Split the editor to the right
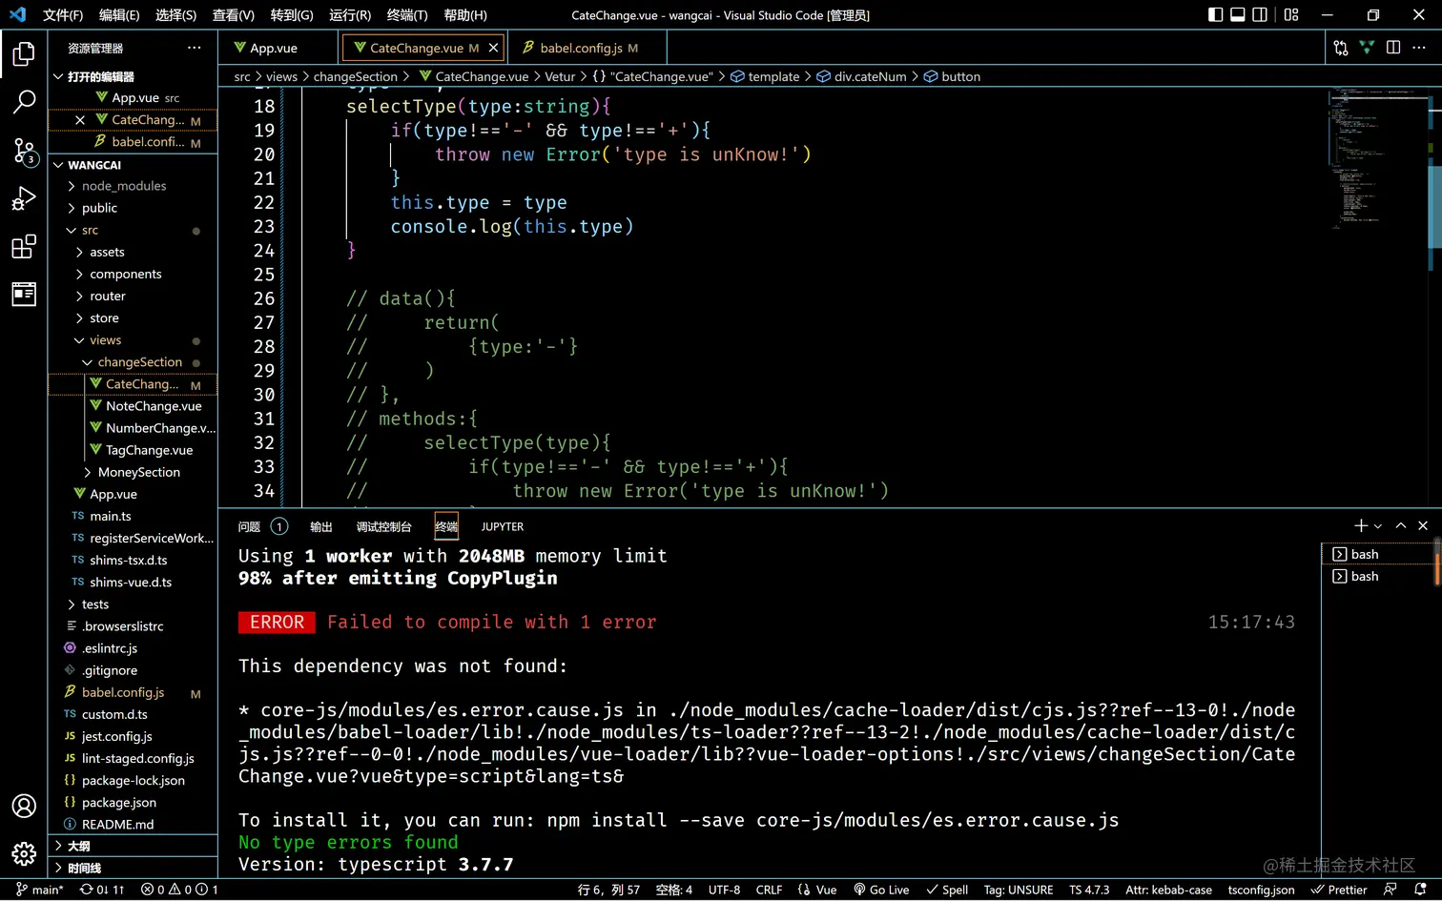This screenshot has width=1442, height=901. (1393, 48)
